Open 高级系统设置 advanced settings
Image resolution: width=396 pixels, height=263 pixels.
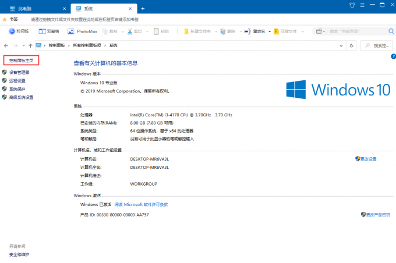click(x=21, y=97)
